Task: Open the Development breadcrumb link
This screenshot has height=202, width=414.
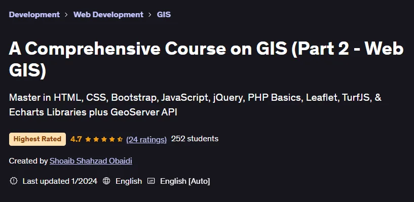Action: (x=34, y=15)
